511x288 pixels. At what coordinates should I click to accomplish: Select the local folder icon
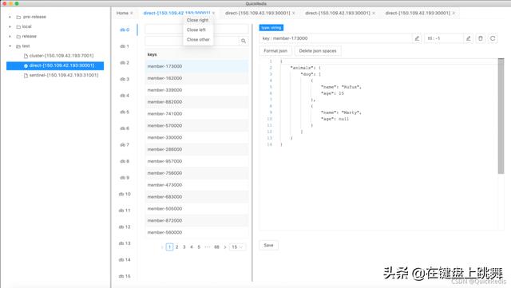tap(18, 26)
